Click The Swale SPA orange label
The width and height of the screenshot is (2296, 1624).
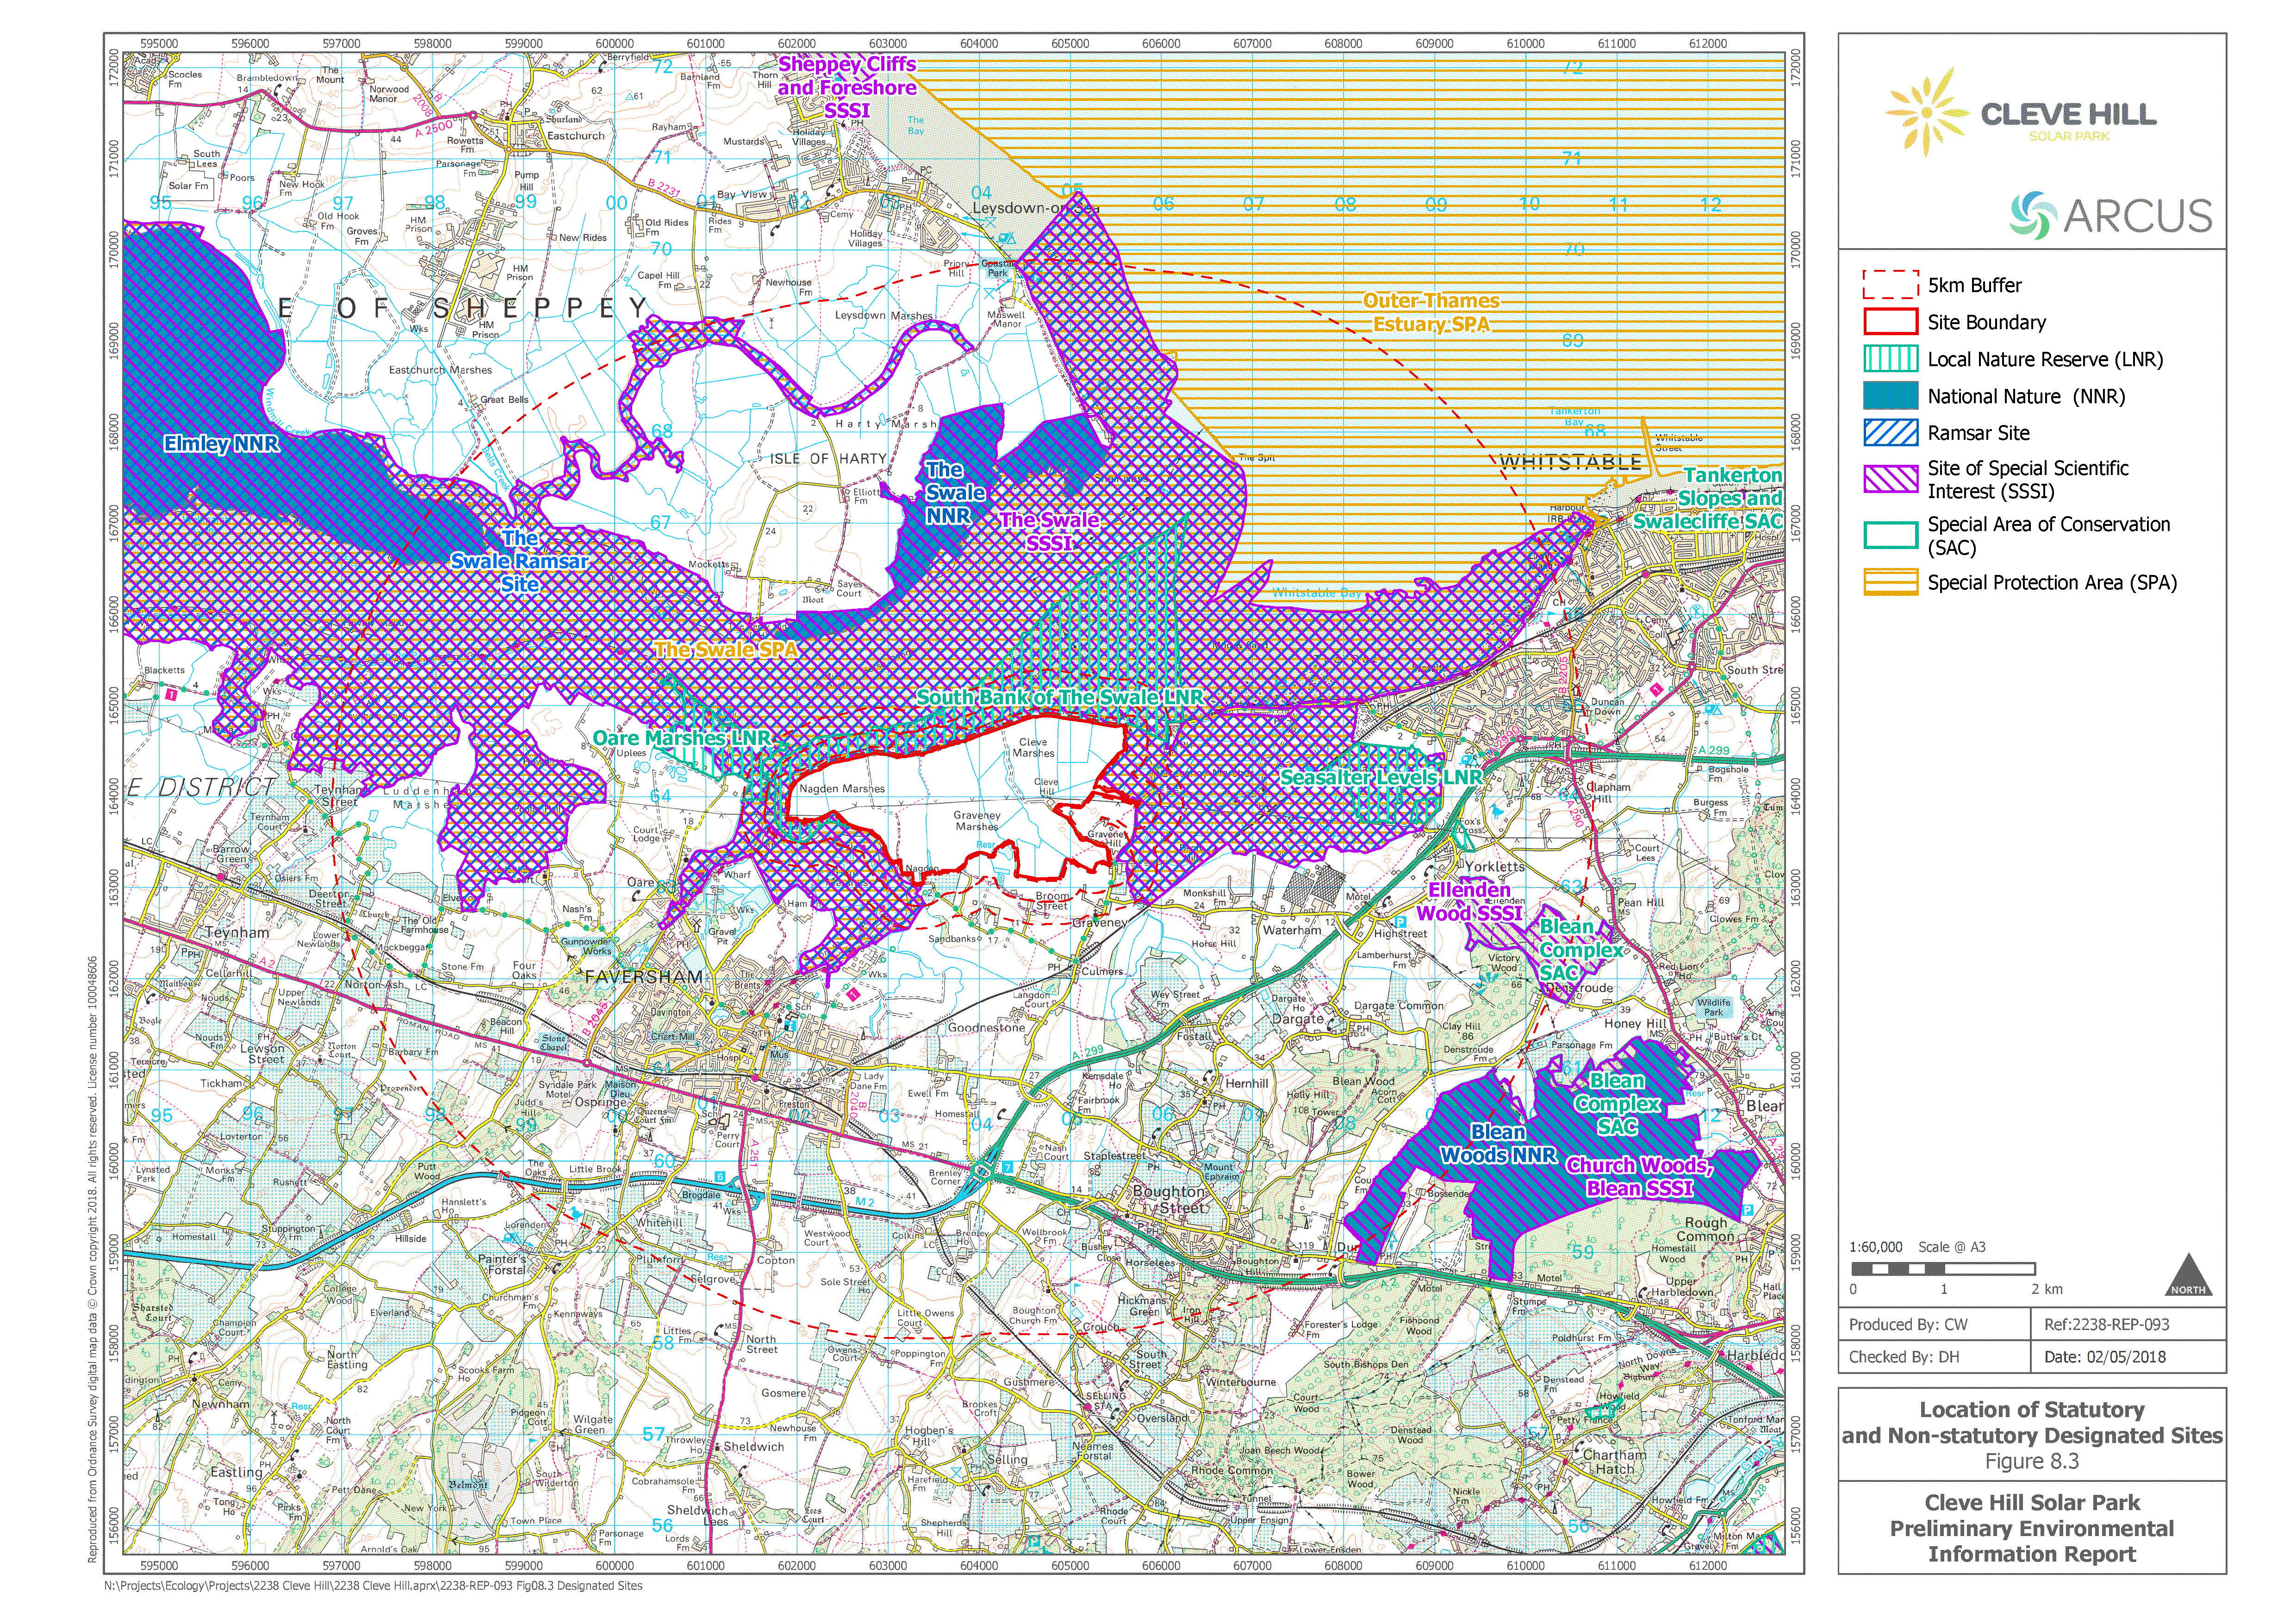click(x=727, y=650)
